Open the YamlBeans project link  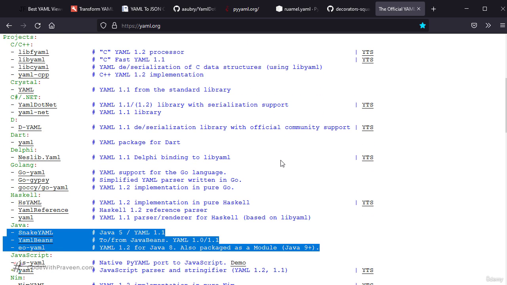(36, 240)
